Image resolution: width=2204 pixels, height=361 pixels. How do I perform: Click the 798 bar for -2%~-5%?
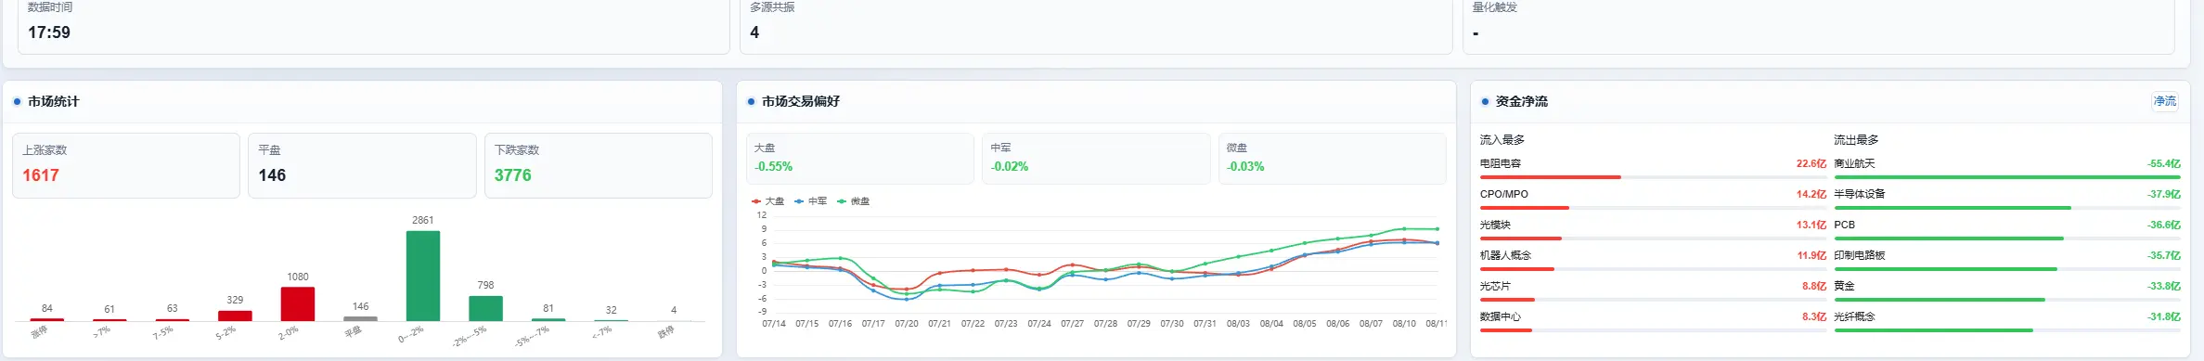coord(485,308)
